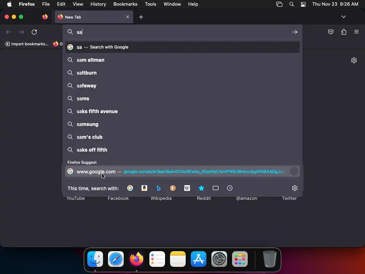365x274 pixels.
Task: Open the Help menu
Action: (193, 4)
